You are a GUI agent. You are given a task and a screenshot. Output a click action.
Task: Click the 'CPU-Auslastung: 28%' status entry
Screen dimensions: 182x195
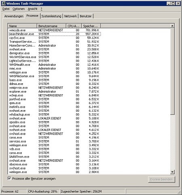pyautogui.click(x=43, y=191)
